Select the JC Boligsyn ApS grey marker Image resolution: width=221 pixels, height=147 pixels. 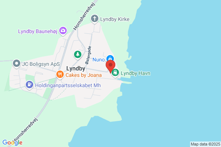point(17,64)
